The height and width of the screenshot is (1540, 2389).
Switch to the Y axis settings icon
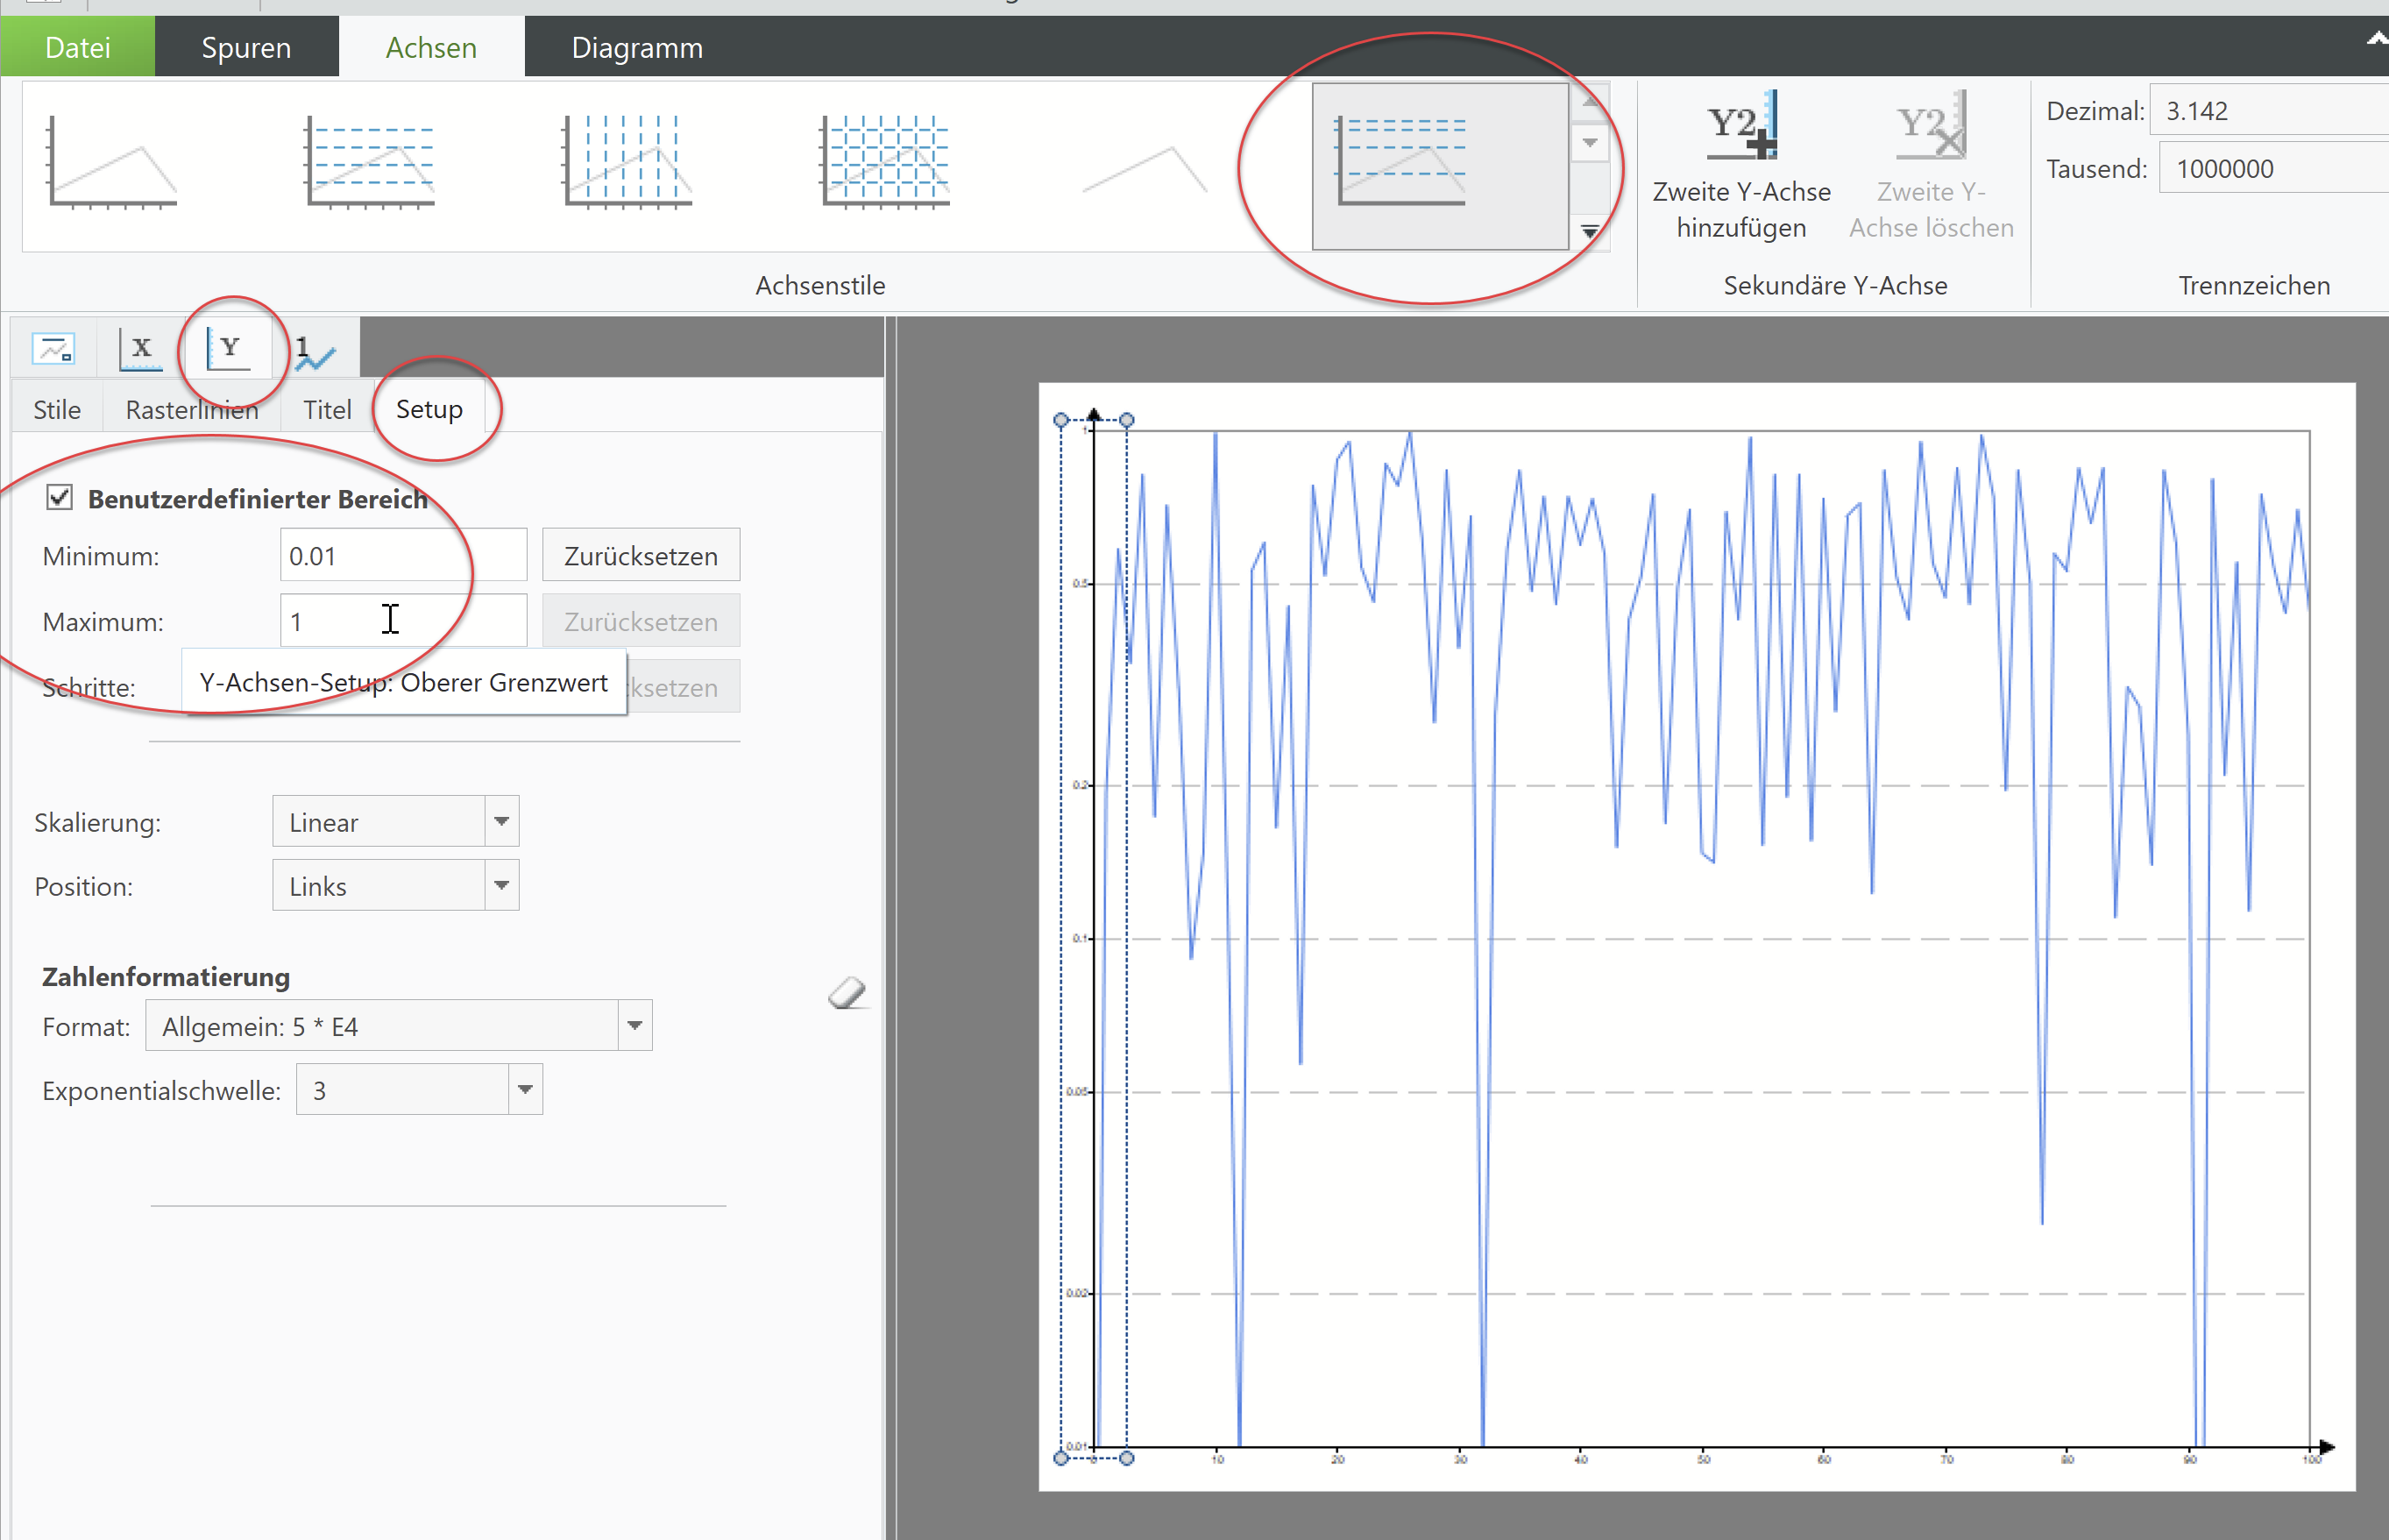[x=229, y=348]
